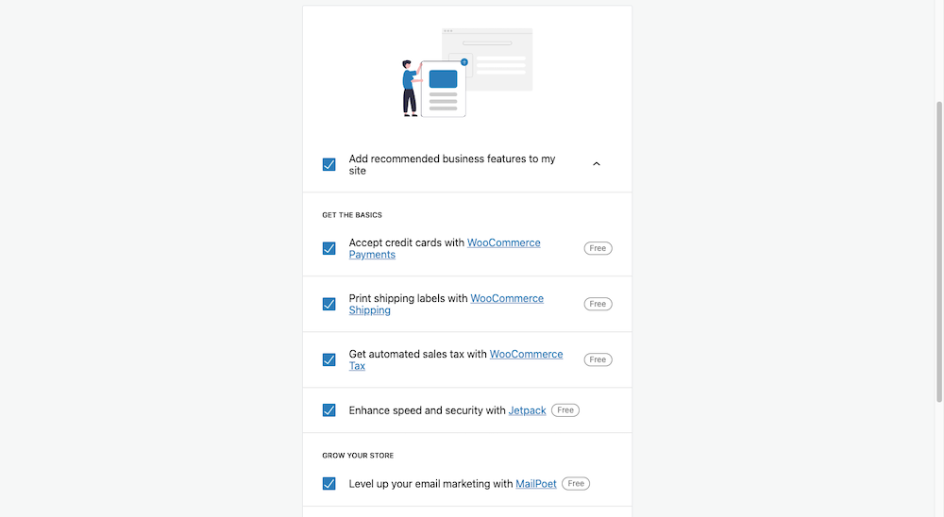Follow the Jetpack link
The image size is (944, 517).
[x=528, y=410]
